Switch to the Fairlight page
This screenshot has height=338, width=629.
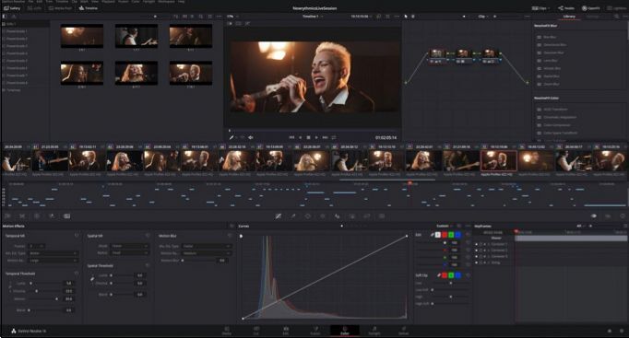pyautogui.click(x=374, y=331)
